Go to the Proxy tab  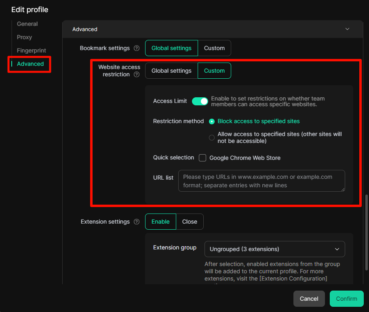click(x=24, y=37)
